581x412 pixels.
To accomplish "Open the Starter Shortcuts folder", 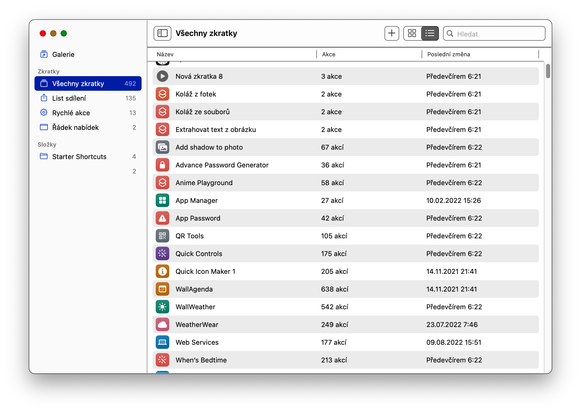I will pos(79,157).
